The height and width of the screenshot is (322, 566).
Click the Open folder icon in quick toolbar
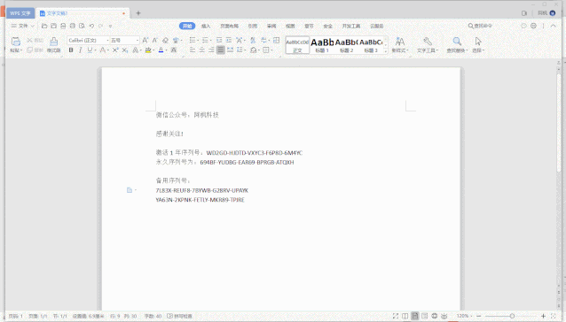pyautogui.click(x=44, y=26)
